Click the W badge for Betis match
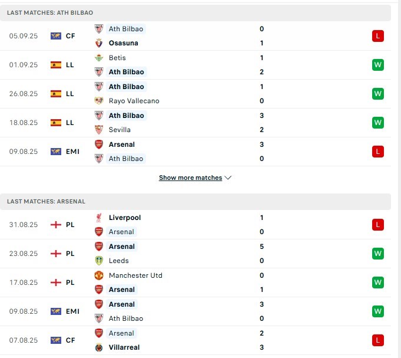This screenshot has height=358, width=401. (x=377, y=65)
